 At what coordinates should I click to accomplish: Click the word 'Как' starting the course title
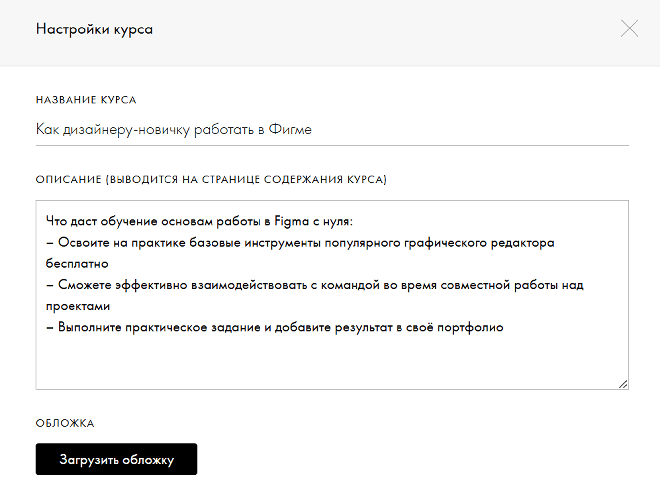[x=47, y=129]
